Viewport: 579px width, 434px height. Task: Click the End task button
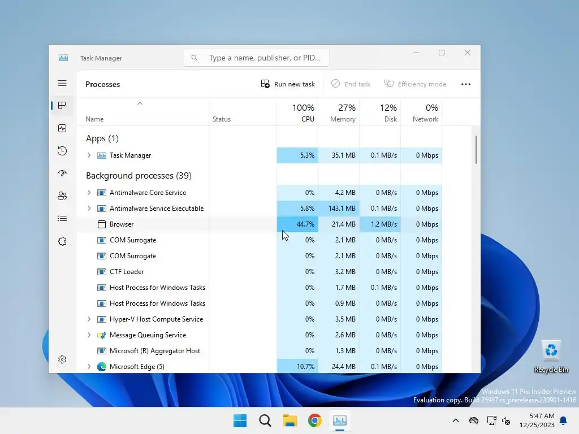pyautogui.click(x=351, y=84)
